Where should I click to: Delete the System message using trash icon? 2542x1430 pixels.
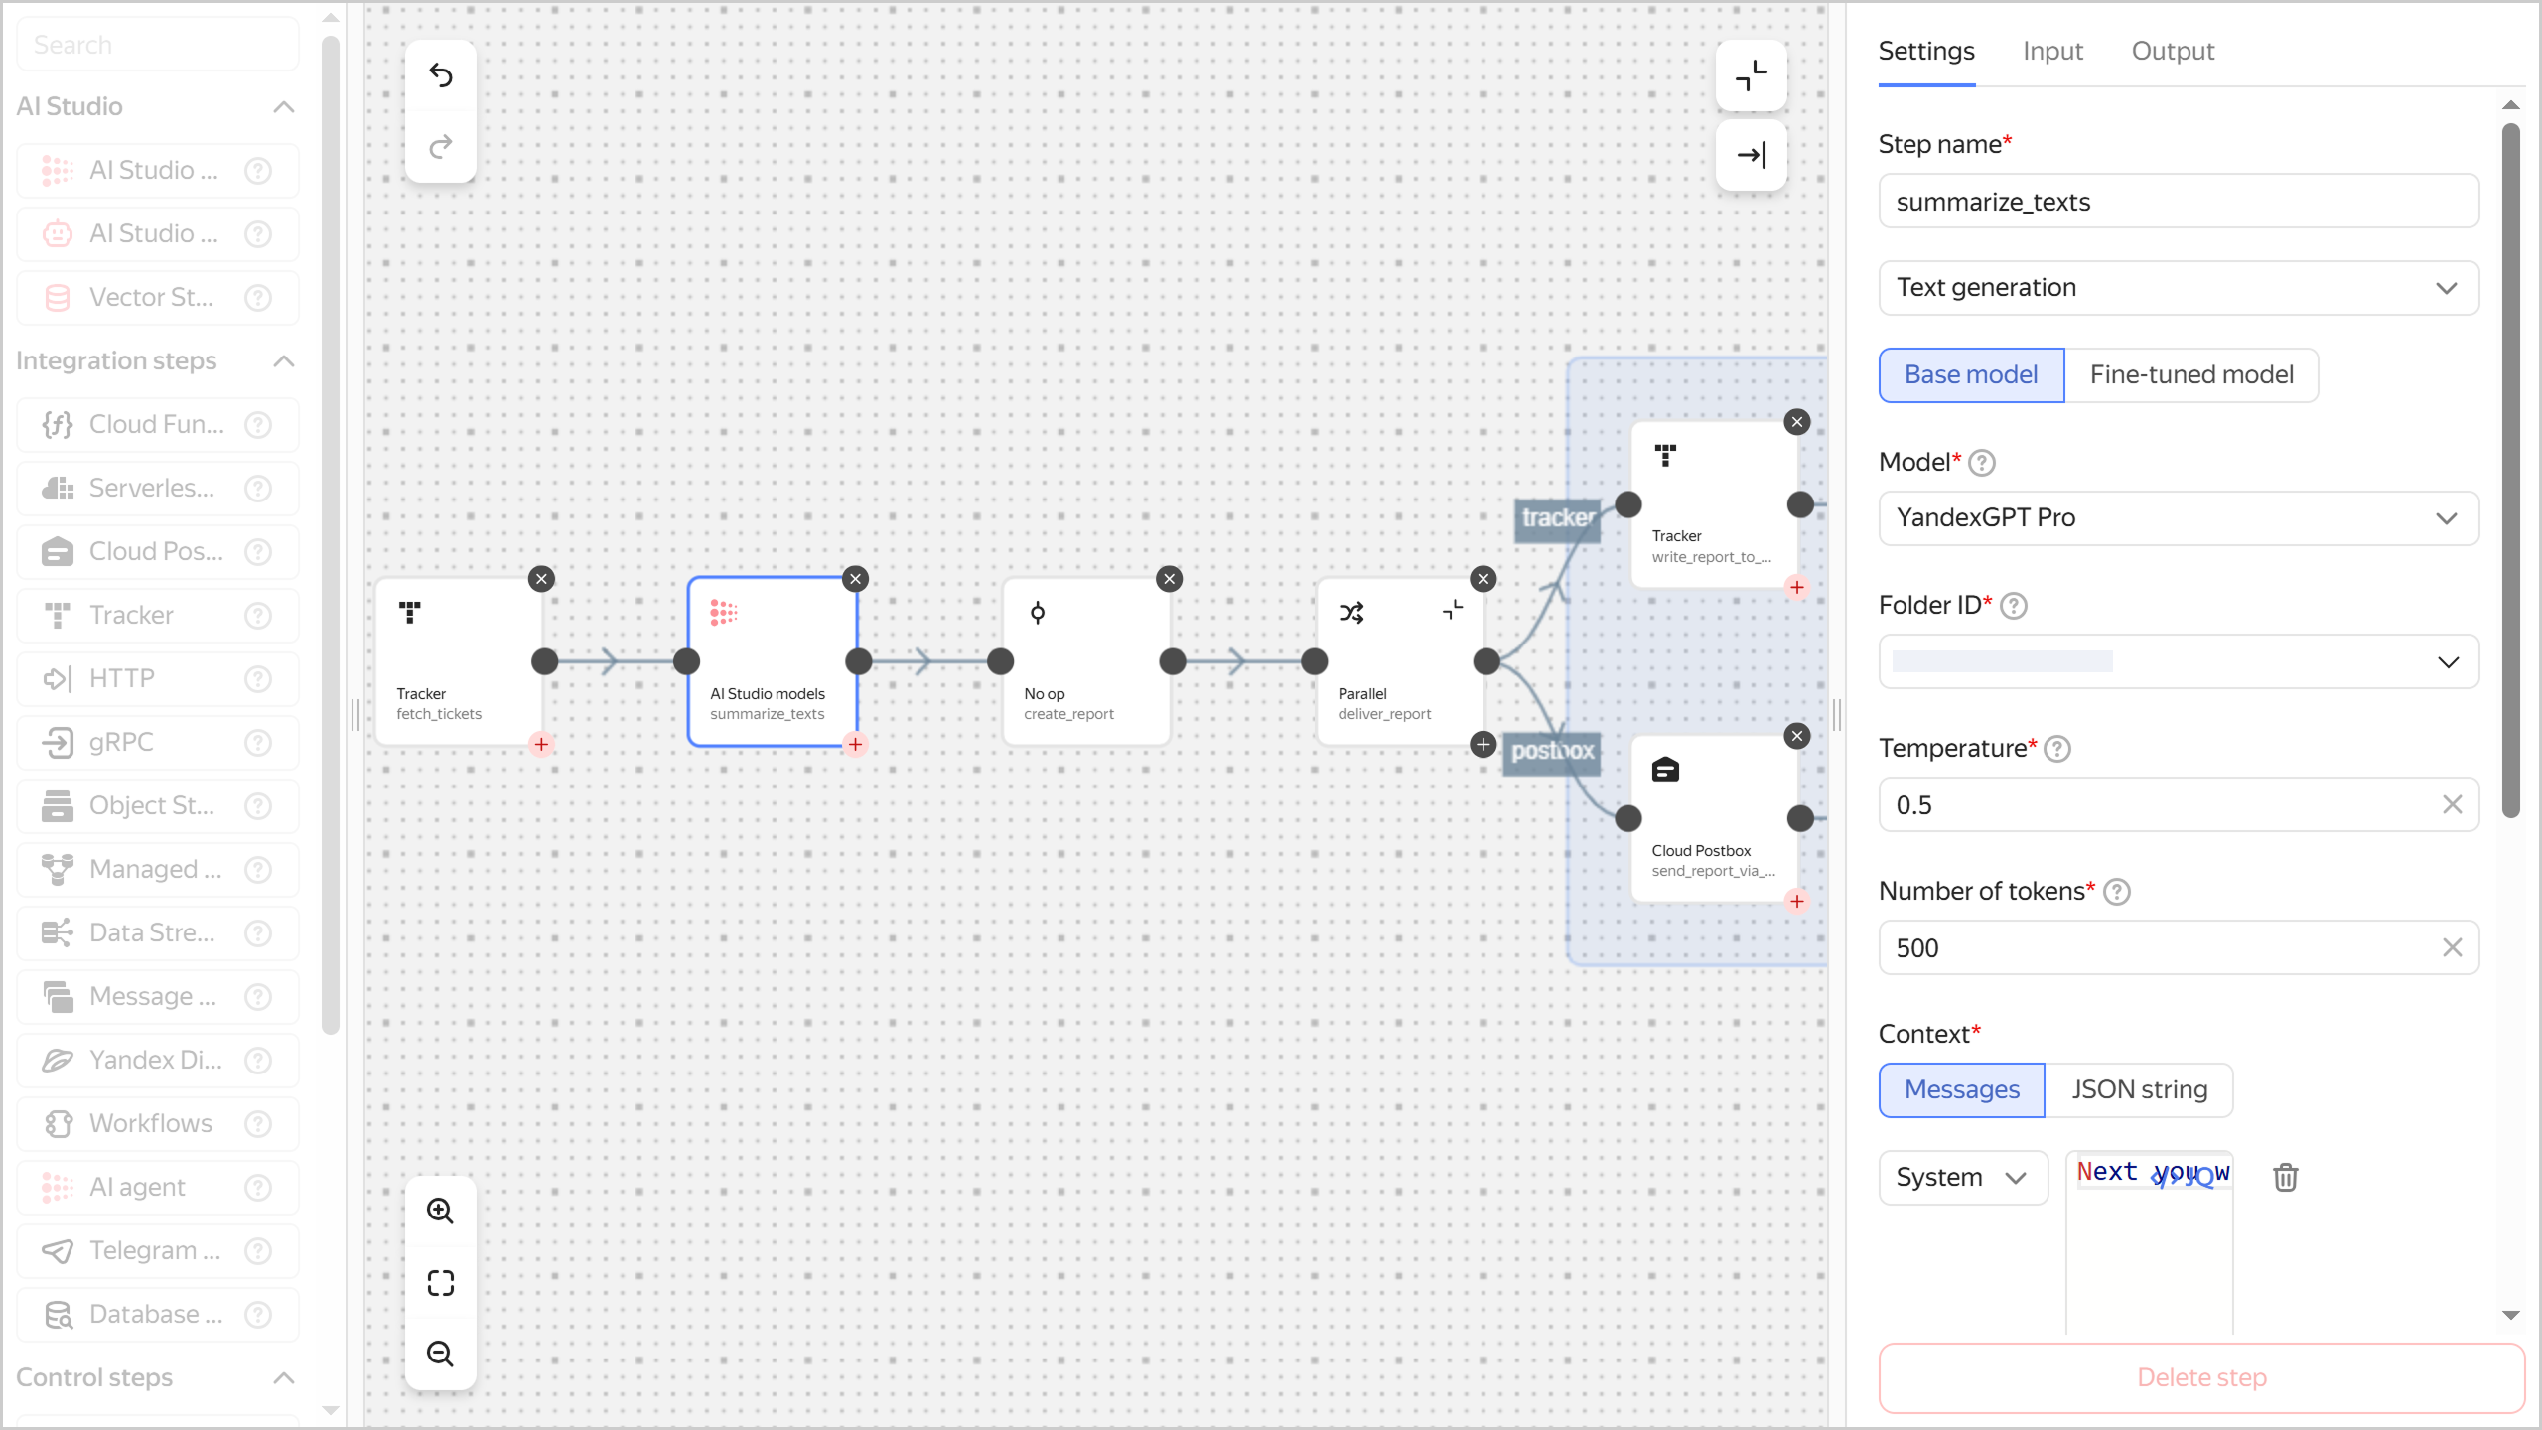point(2285,1177)
